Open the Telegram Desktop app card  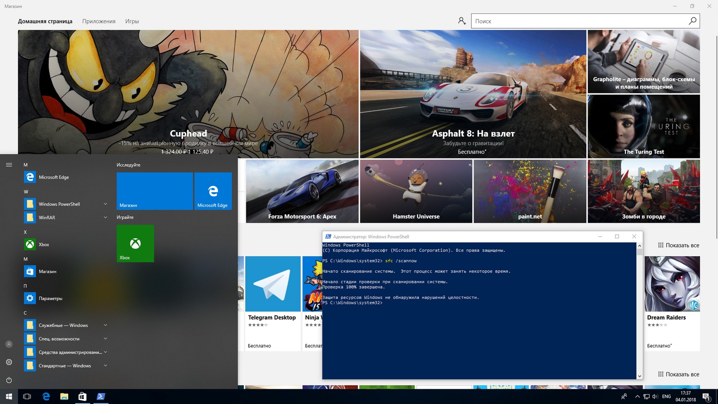click(x=273, y=303)
